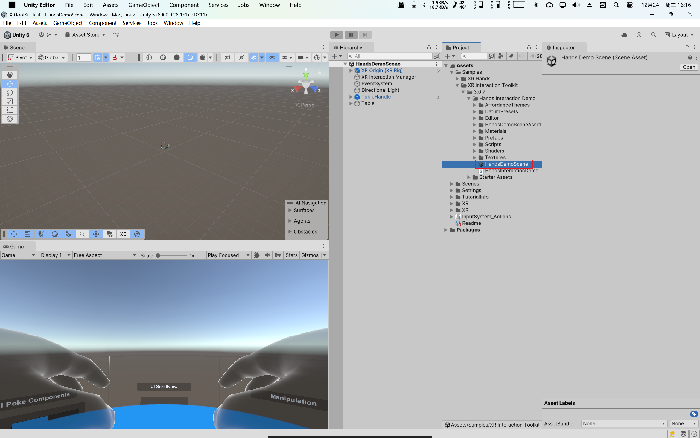700x438 pixels.
Task: Click the grid snap value field showing 1
Action: click(x=84, y=57)
